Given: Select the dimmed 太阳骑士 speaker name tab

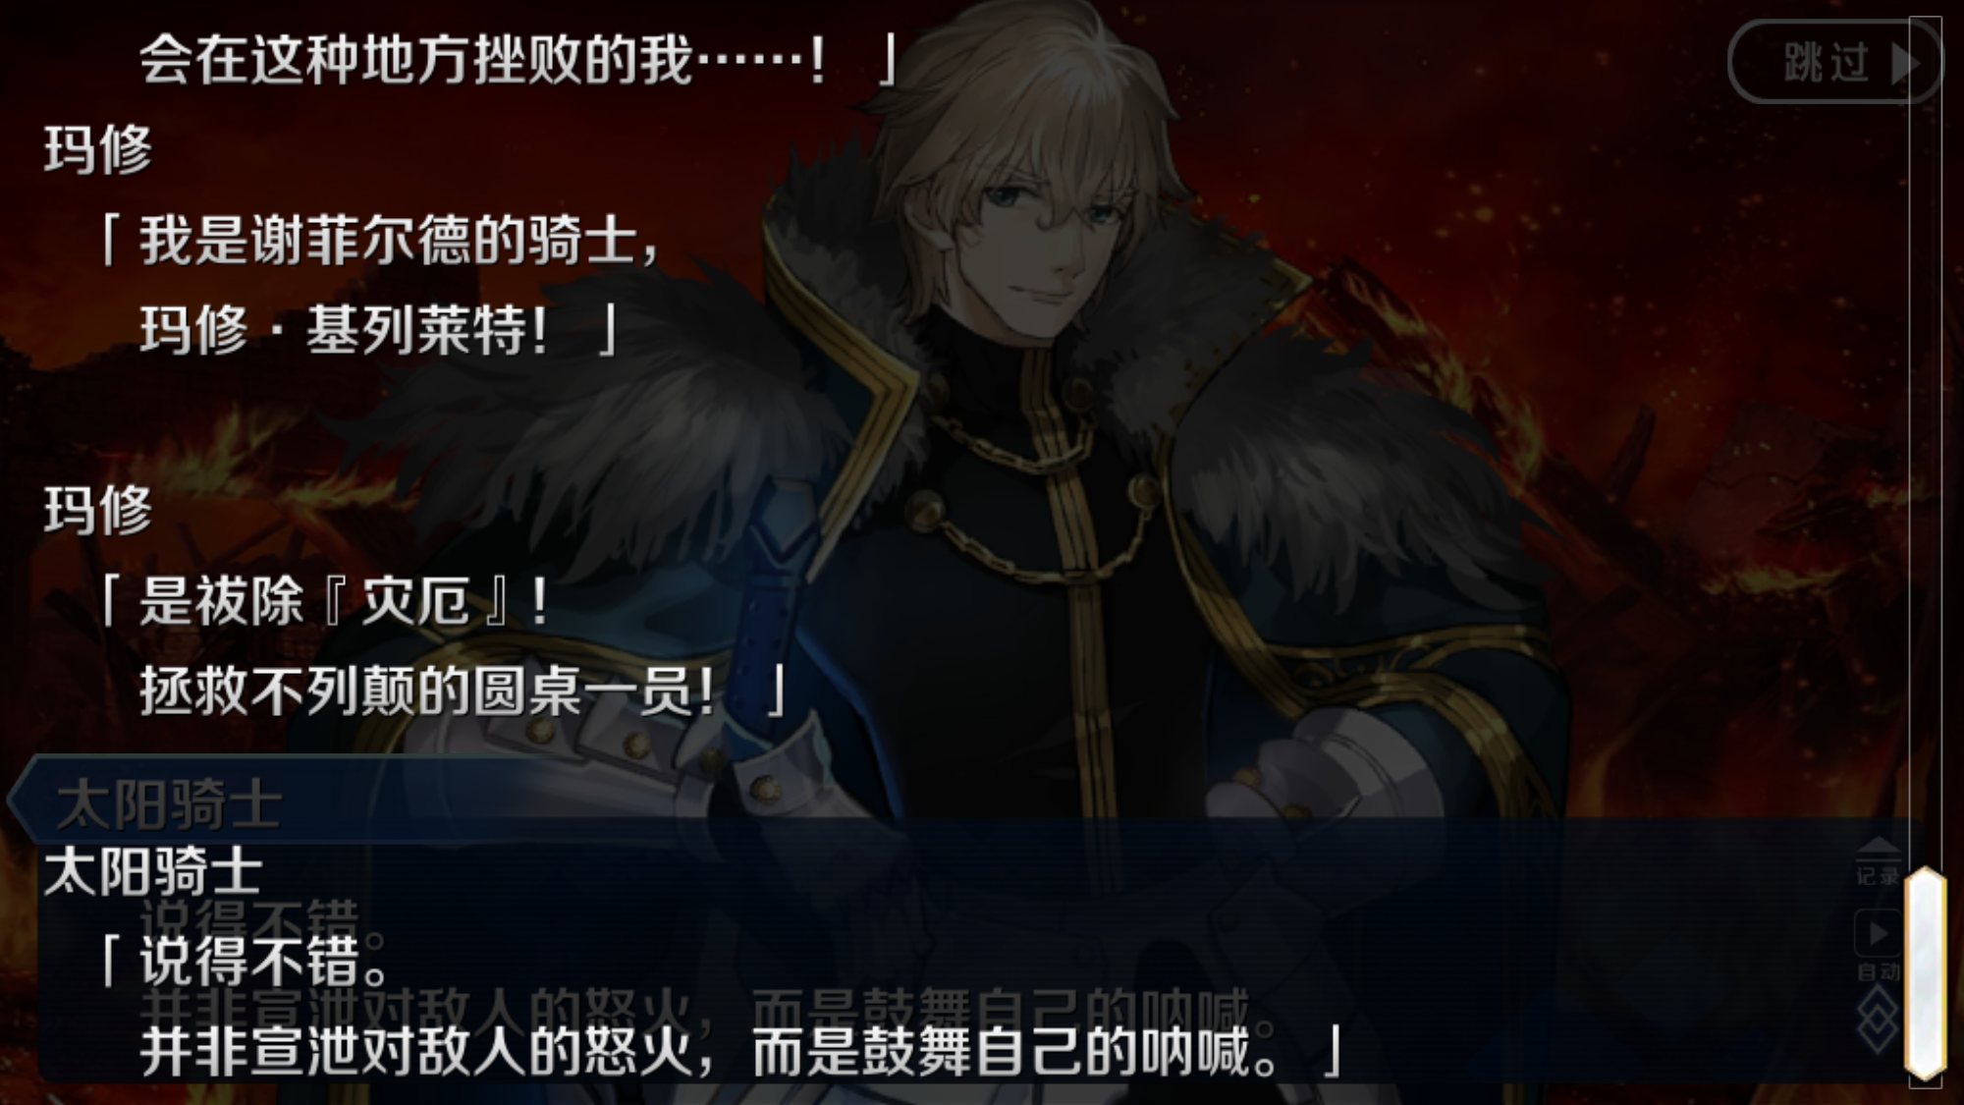Looking at the screenshot, I should pos(169,804).
